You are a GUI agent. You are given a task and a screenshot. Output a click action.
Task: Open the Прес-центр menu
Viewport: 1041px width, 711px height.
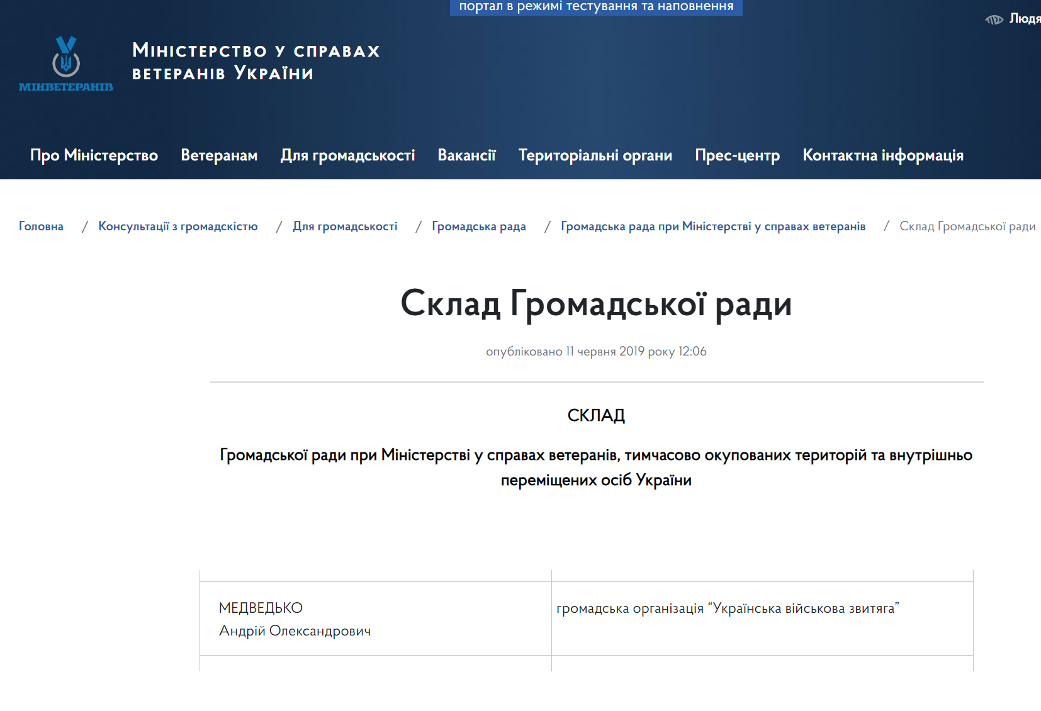coord(737,155)
